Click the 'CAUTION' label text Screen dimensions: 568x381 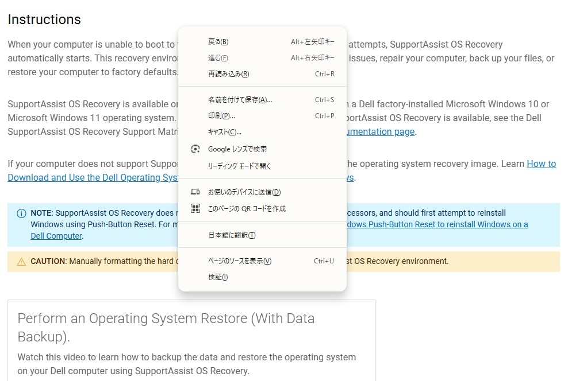point(48,261)
